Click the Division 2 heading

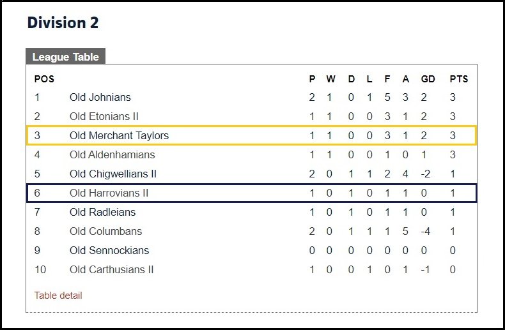point(63,22)
